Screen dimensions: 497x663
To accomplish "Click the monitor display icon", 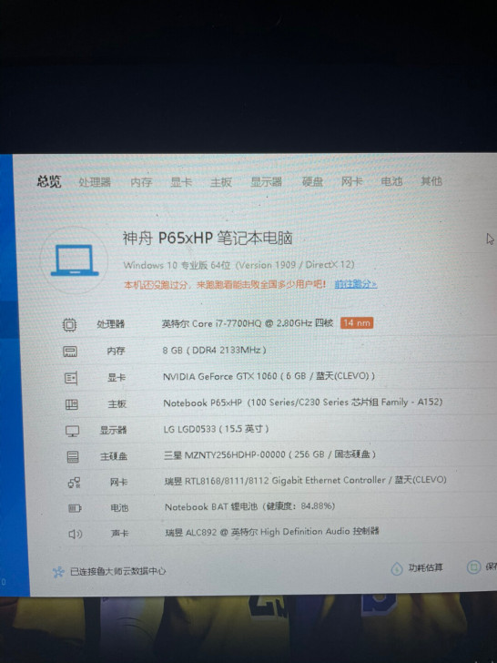I will pos(72,431).
